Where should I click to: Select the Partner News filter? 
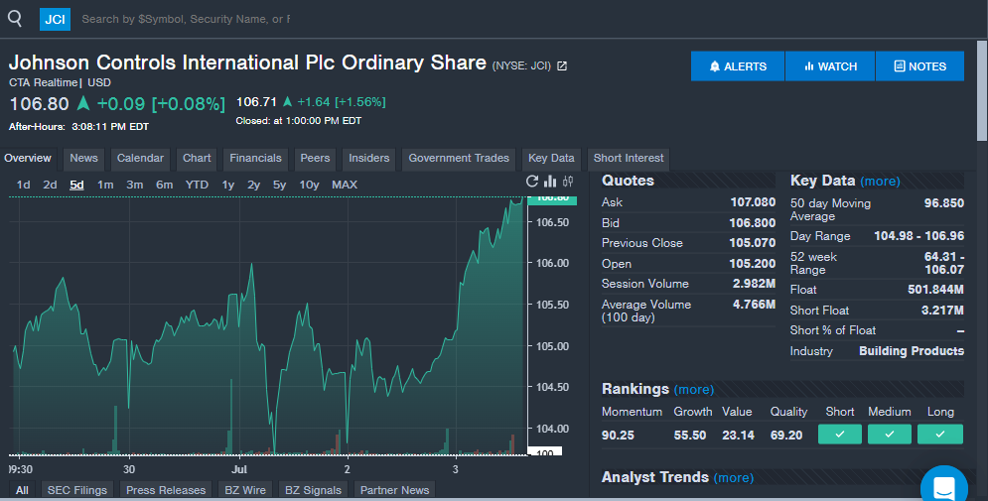coord(394,490)
